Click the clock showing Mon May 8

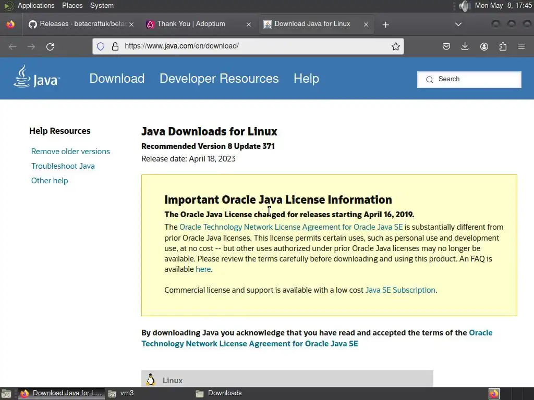pyautogui.click(x=503, y=5)
